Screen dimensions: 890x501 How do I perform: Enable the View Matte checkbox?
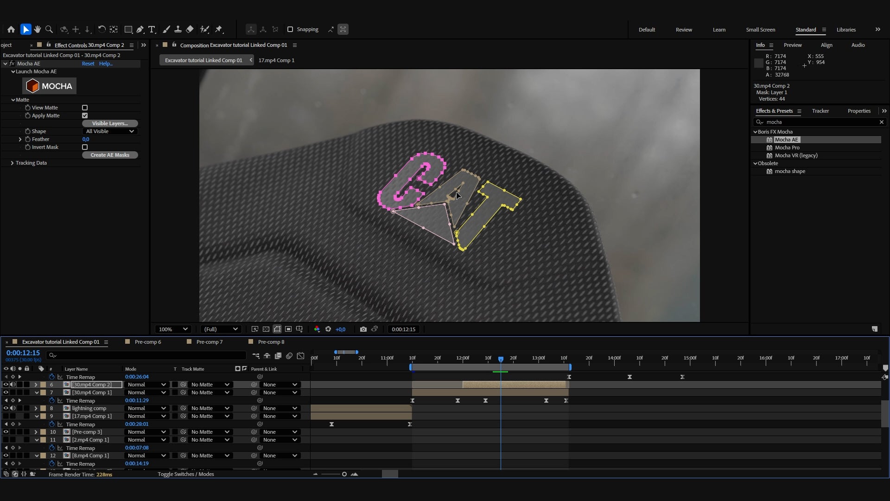pyautogui.click(x=85, y=108)
